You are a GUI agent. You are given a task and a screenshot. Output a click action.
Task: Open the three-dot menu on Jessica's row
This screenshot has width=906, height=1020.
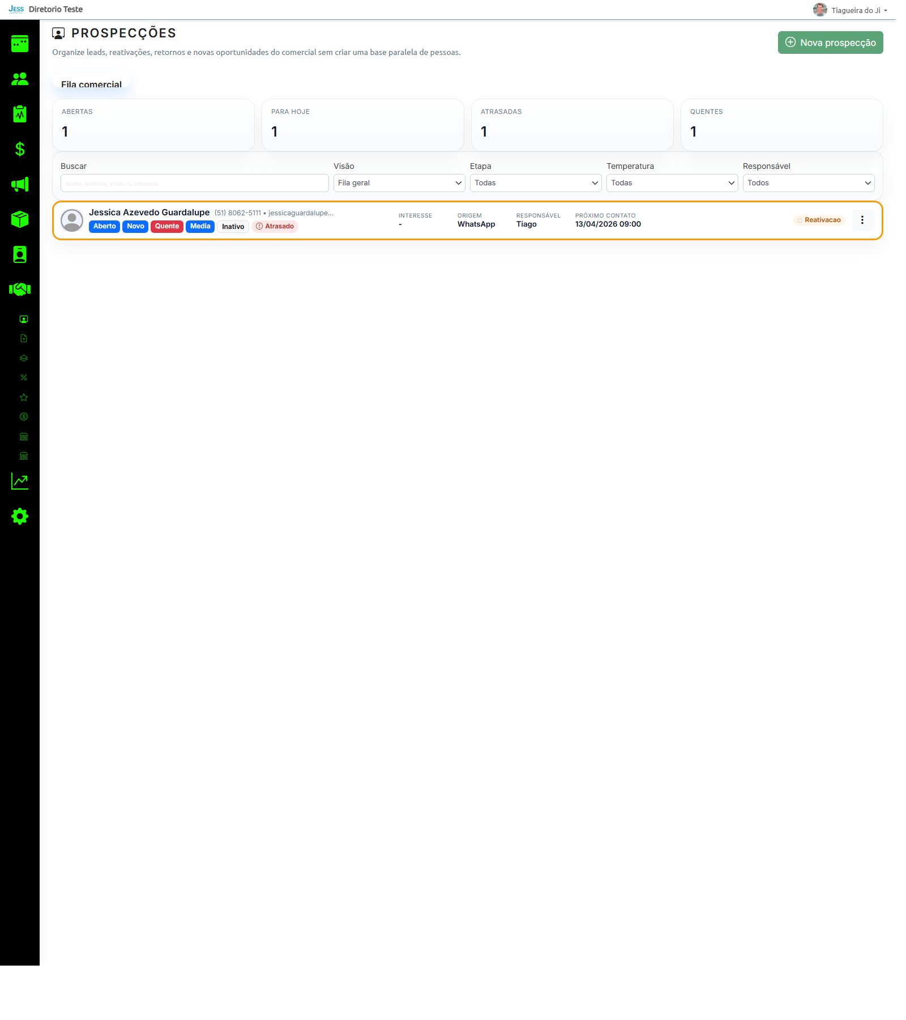[862, 220]
